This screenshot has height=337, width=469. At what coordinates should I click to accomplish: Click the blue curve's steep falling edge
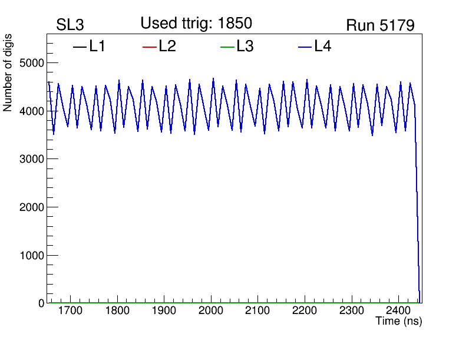[417, 206]
